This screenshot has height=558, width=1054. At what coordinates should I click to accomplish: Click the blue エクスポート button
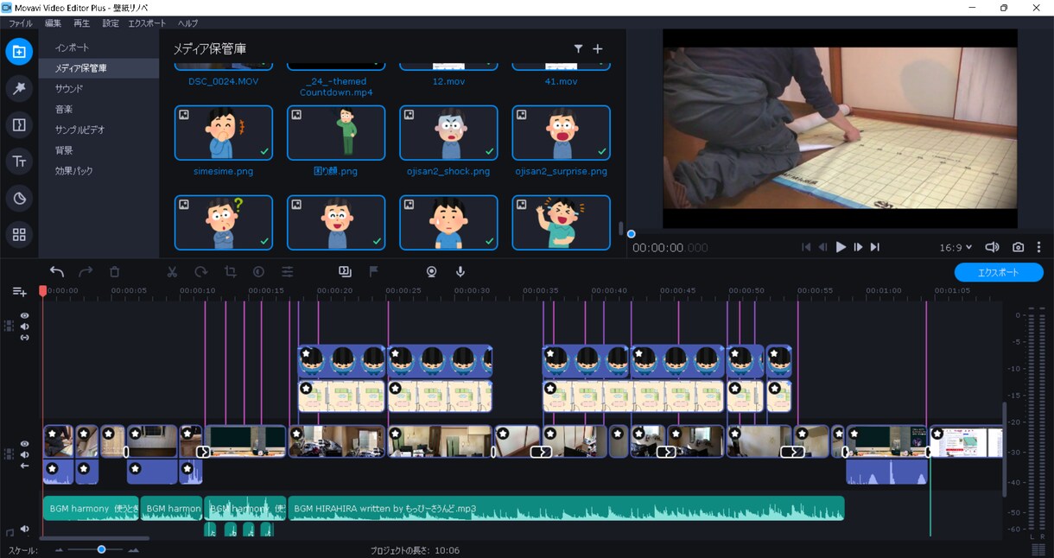pyautogui.click(x=999, y=272)
